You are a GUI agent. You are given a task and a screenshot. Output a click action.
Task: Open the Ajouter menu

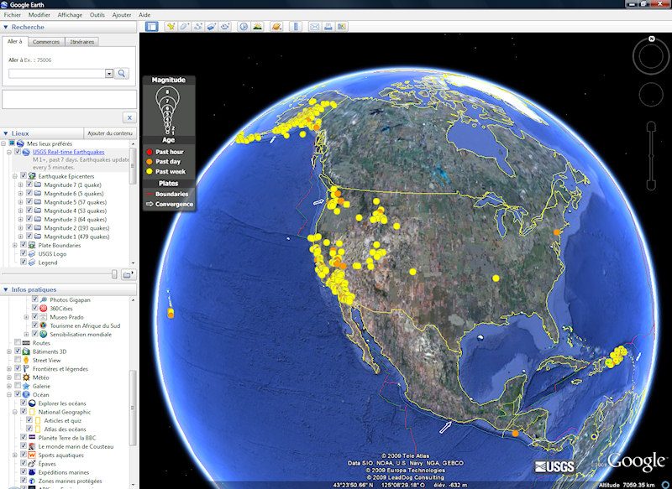pos(122,15)
